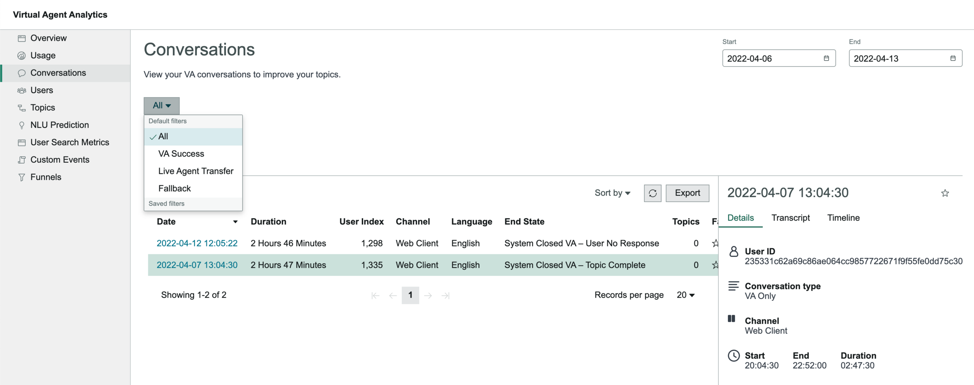Click the User Index column header
This screenshot has width=974, height=385.
[361, 222]
